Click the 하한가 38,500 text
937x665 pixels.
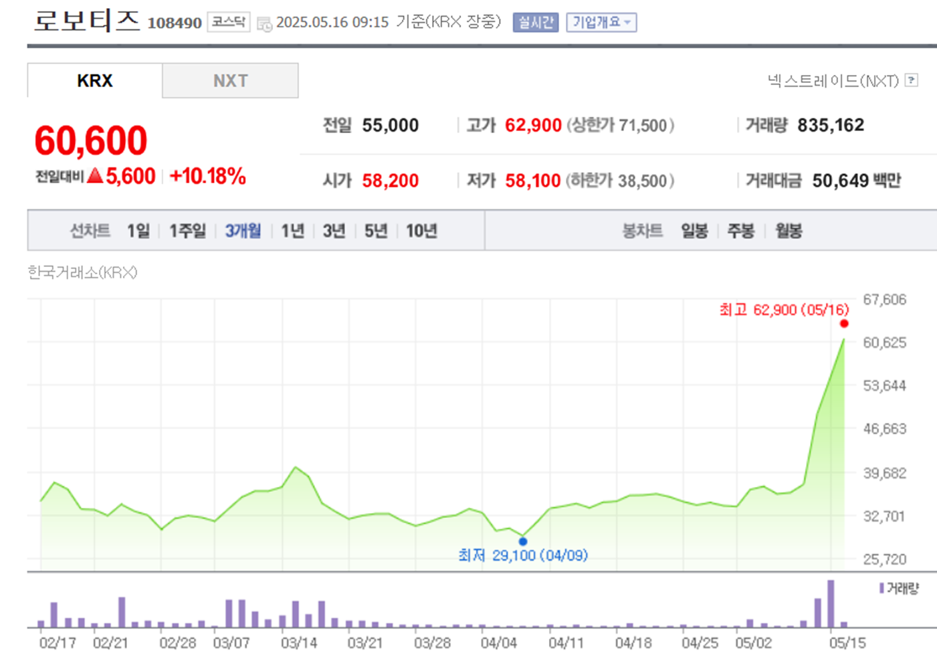pyautogui.click(x=620, y=181)
